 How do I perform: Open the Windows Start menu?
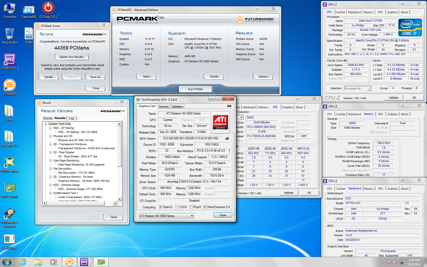pyautogui.click(x=7, y=262)
